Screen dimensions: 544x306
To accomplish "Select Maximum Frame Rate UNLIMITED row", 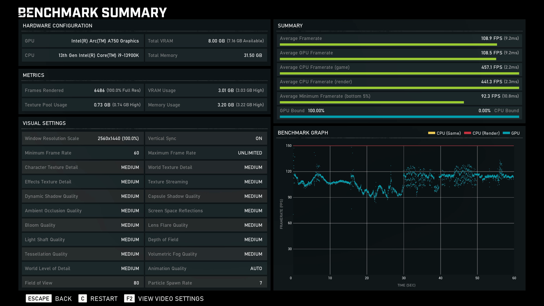I will (x=206, y=153).
